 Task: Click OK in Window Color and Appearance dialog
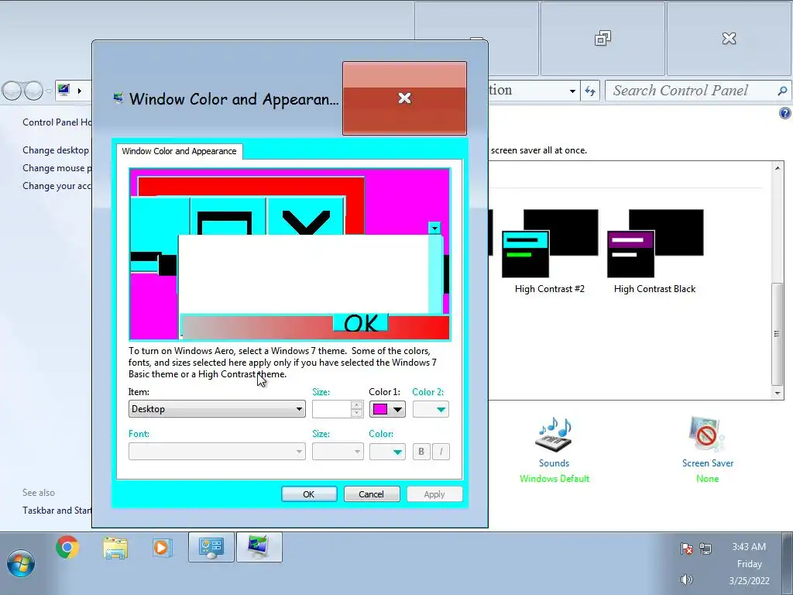pos(309,494)
